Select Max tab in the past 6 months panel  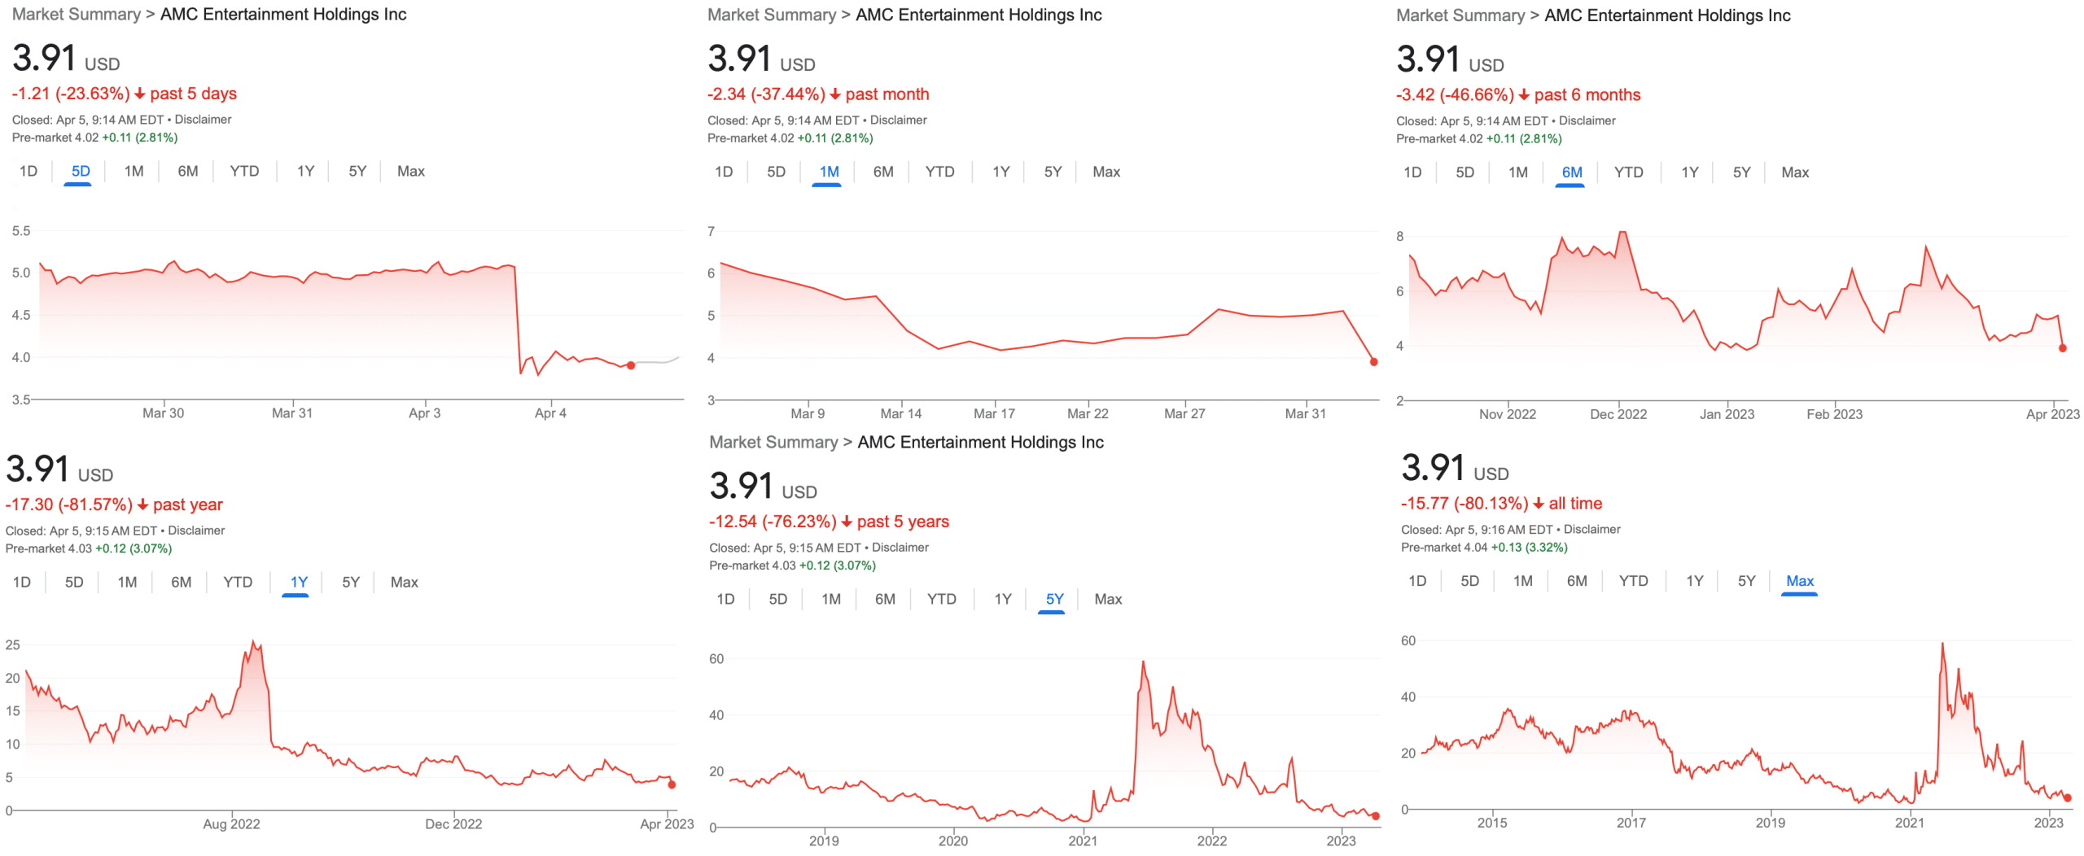1794,173
